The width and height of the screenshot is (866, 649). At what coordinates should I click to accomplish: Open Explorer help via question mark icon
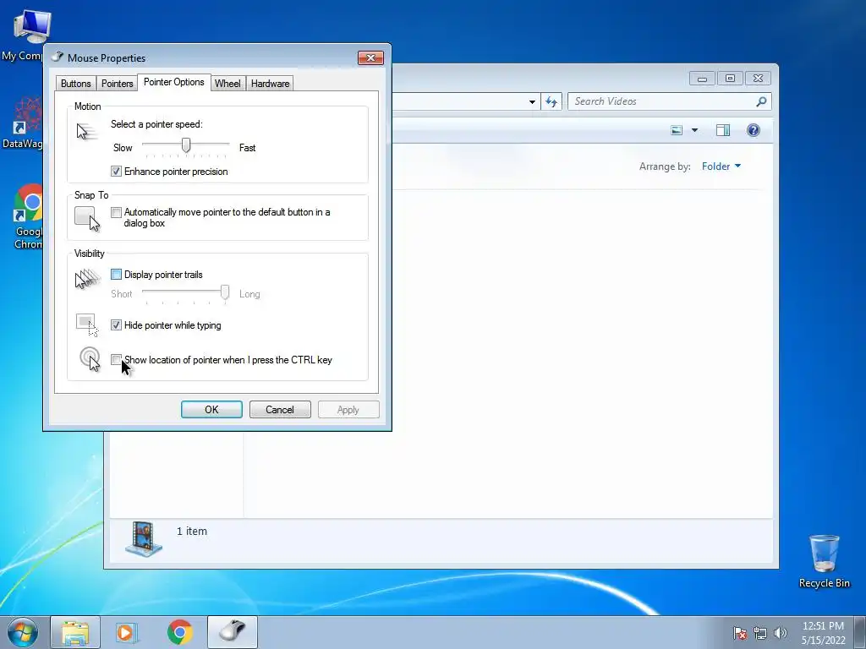click(754, 130)
